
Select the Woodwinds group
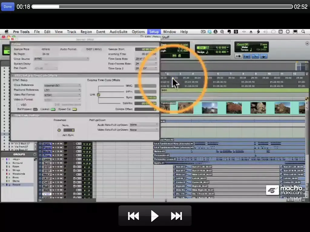(18, 174)
